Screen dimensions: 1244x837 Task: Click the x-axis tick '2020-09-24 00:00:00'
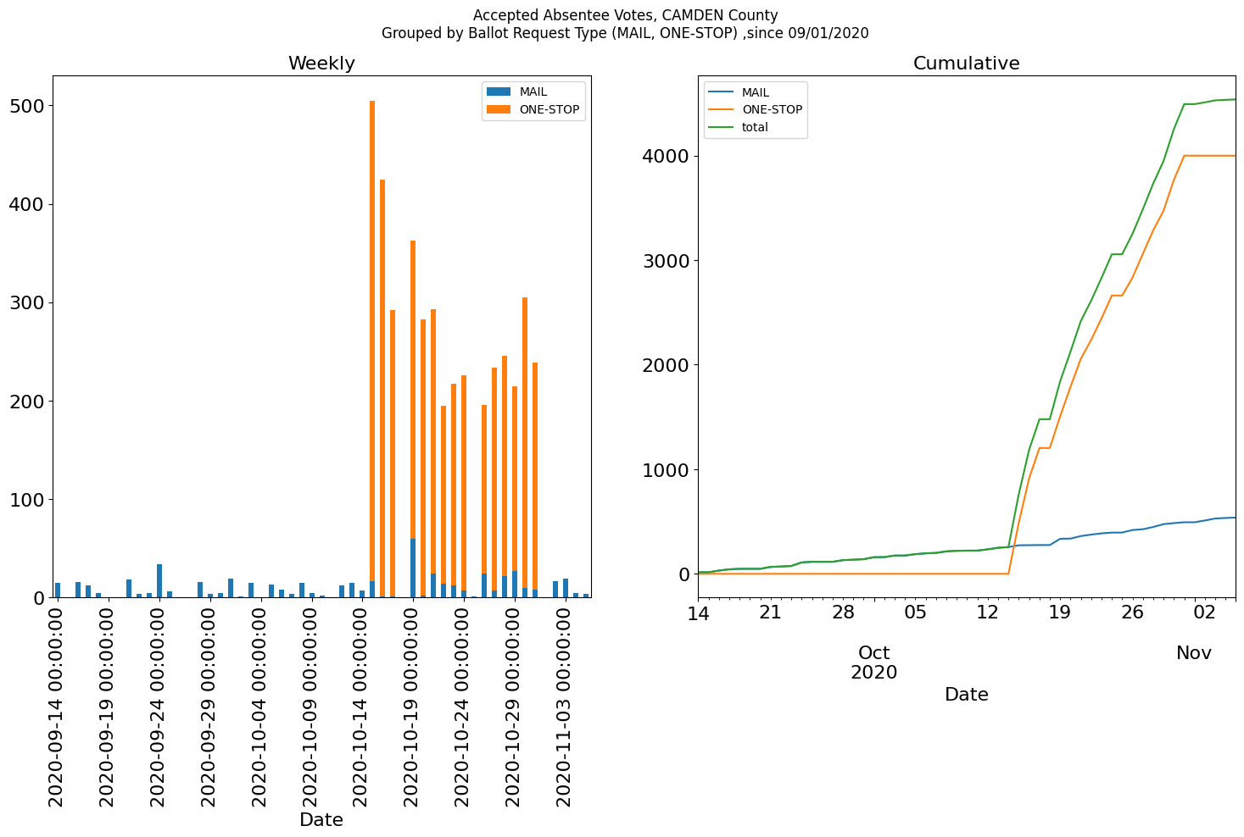coord(159,706)
